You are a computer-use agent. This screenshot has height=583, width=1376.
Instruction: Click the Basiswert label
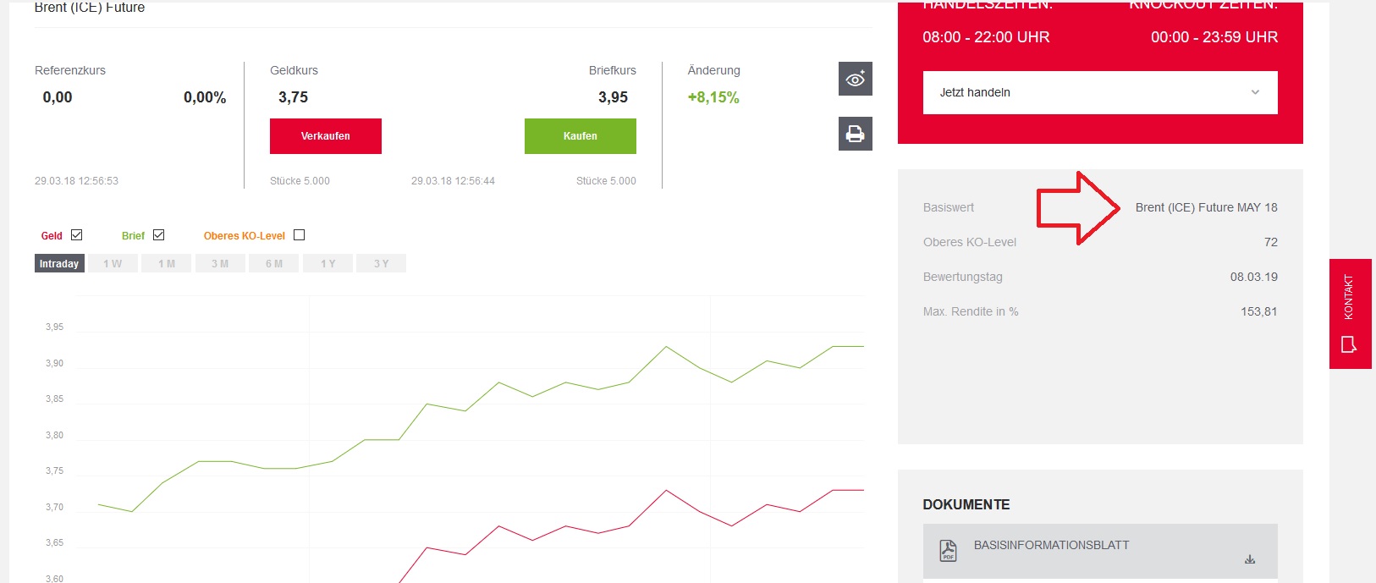tap(949, 207)
